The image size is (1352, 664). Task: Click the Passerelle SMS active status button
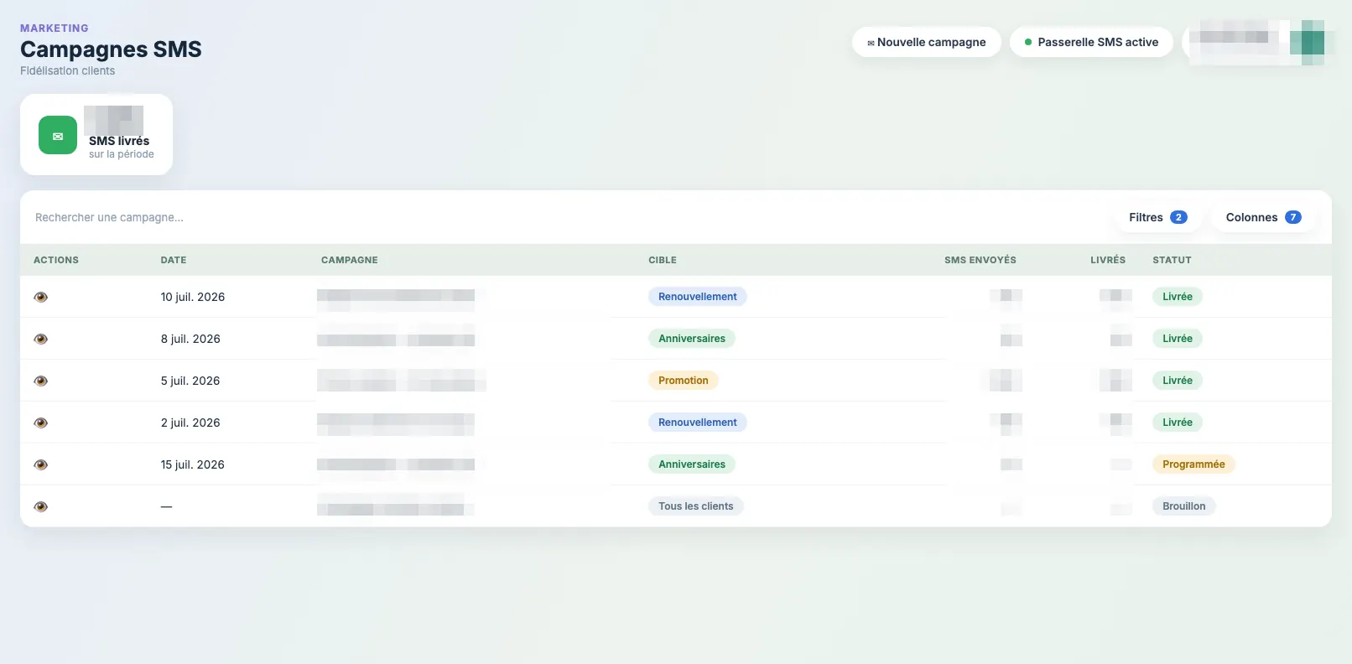(x=1091, y=42)
